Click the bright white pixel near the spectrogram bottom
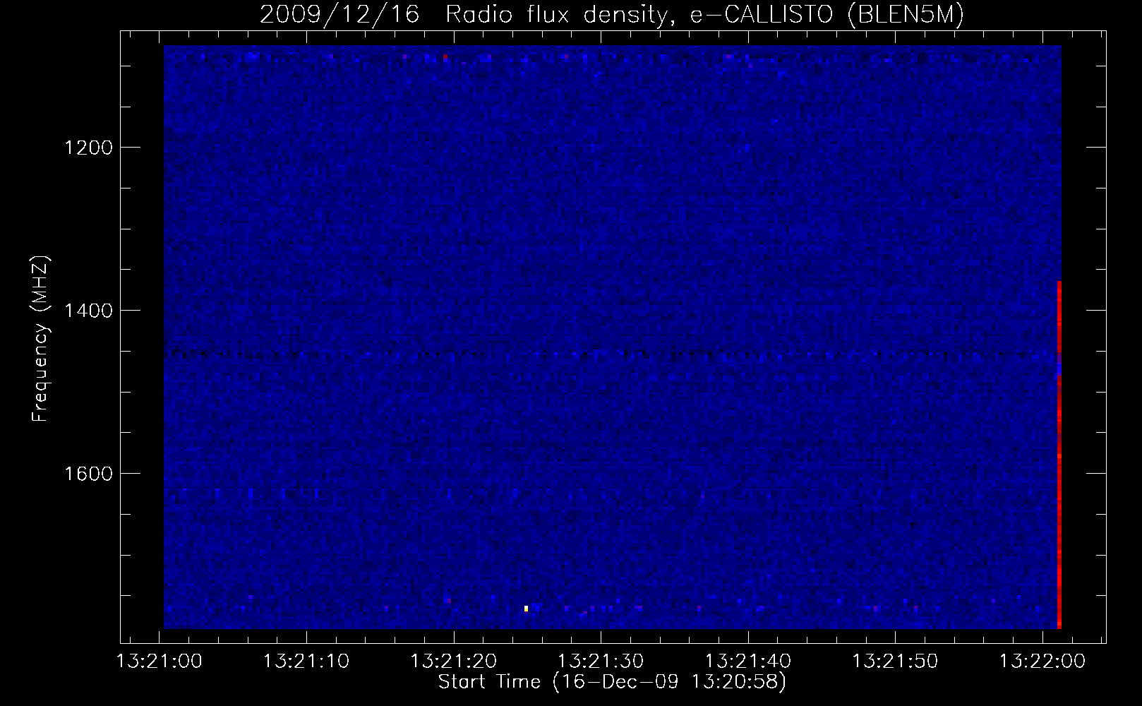The width and height of the screenshot is (1142, 706). pos(527,608)
